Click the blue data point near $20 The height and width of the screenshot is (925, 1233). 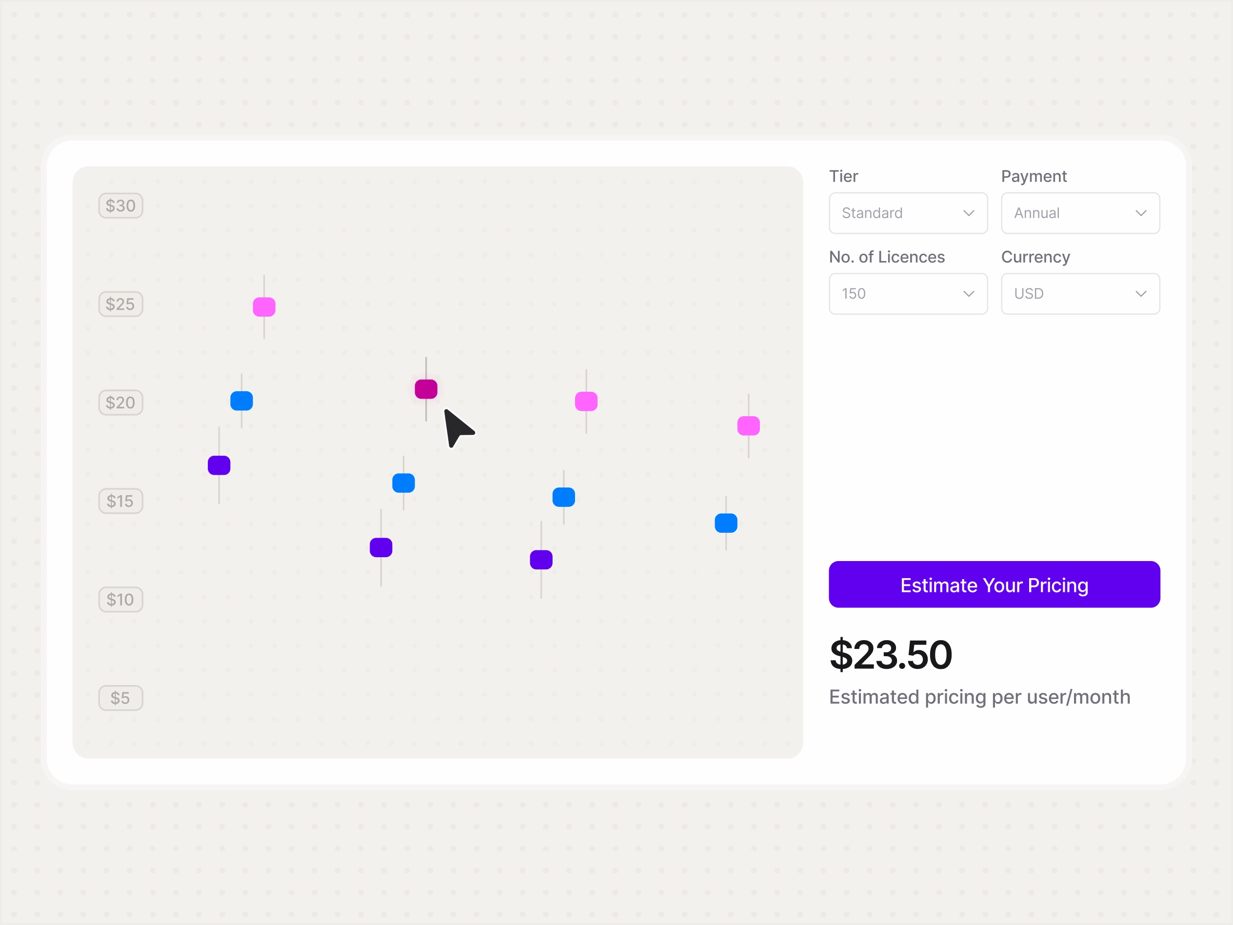pos(241,401)
